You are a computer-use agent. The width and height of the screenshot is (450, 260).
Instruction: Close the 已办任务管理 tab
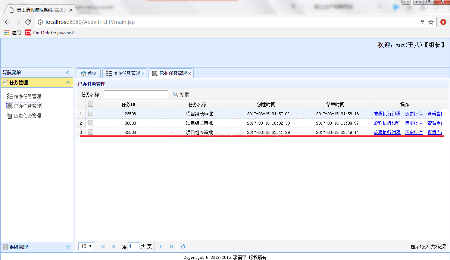tap(190, 73)
